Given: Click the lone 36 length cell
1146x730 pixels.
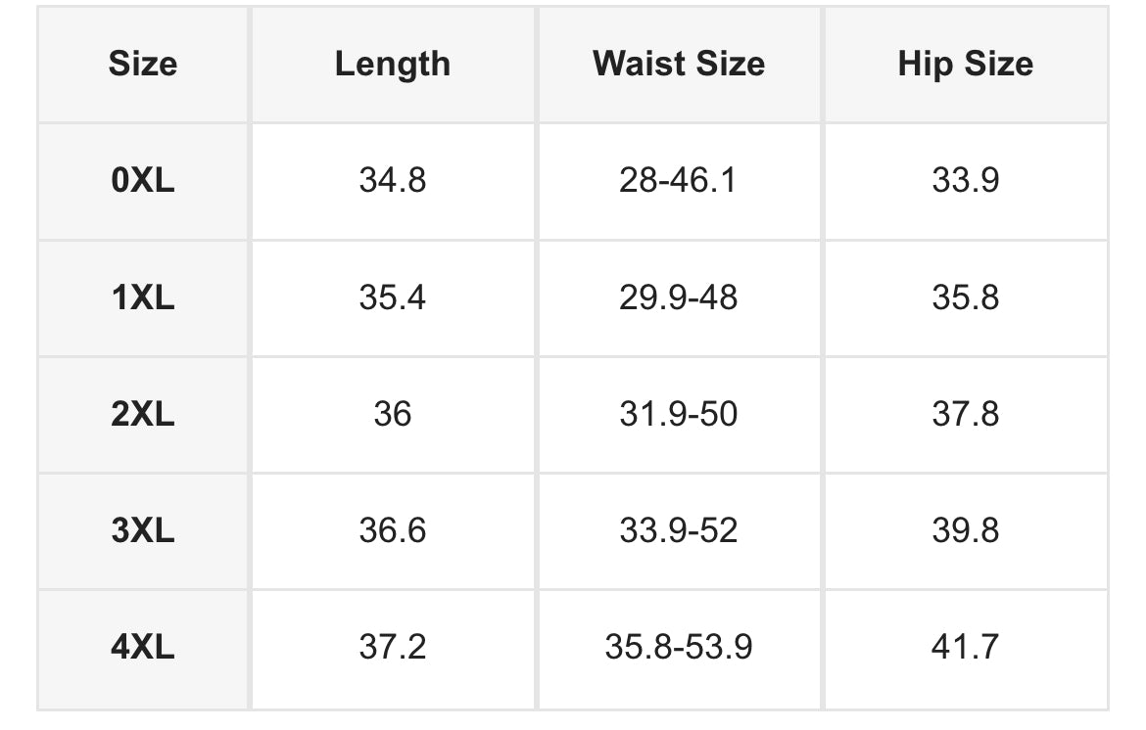Looking at the screenshot, I should [393, 414].
